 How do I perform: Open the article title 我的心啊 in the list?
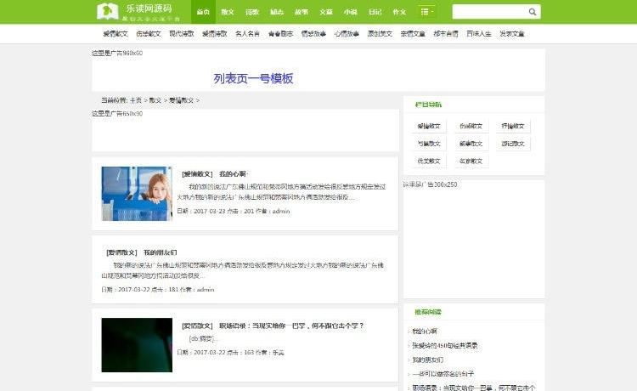pyautogui.click(x=233, y=174)
